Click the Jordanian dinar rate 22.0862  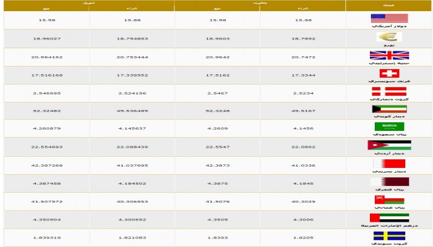[x=303, y=147]
